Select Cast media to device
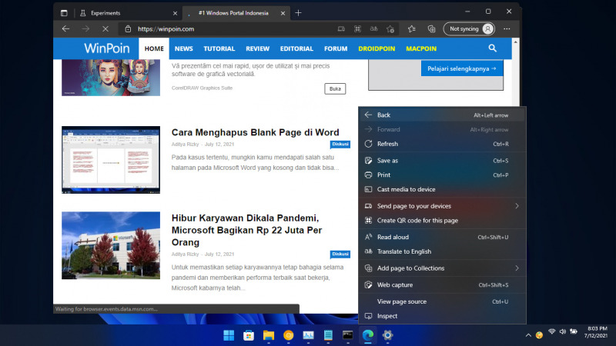The width and height of the screenshot is (616, 346). click(442, 189)
